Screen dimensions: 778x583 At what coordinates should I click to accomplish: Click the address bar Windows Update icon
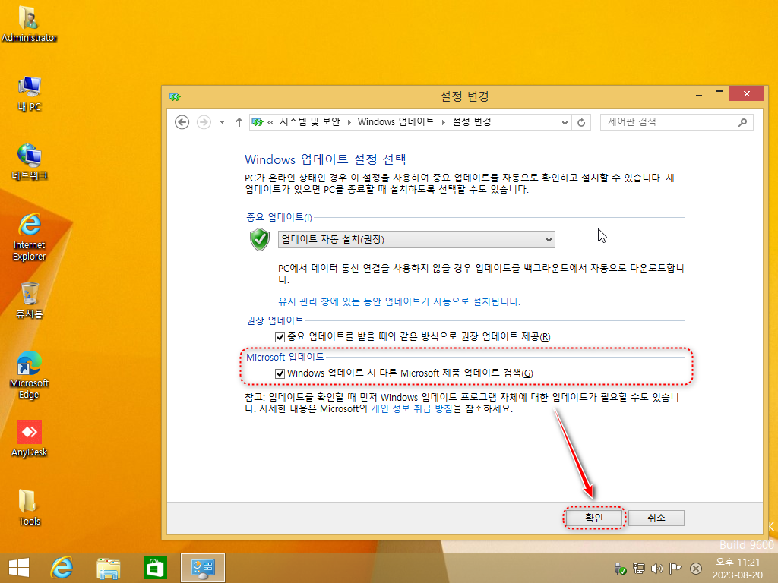tap(258, 122)
